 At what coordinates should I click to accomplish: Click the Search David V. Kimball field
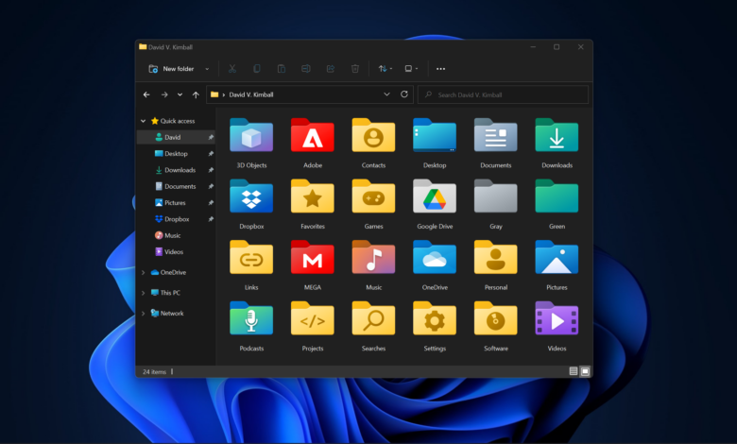click(x=503, y=94)
